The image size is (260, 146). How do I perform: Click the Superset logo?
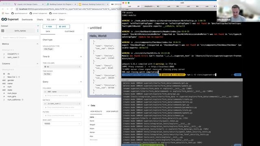pos(10,19)
